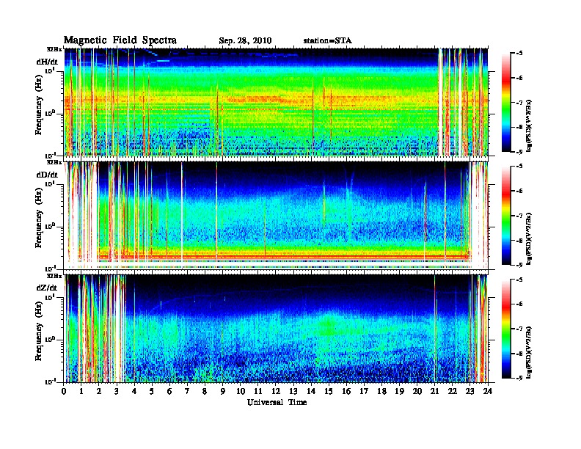Viewport: 581px width, 449px height.
Task: Click the "32Hz" label atop dD/dt panel
Action: click(x=54, y=162)
